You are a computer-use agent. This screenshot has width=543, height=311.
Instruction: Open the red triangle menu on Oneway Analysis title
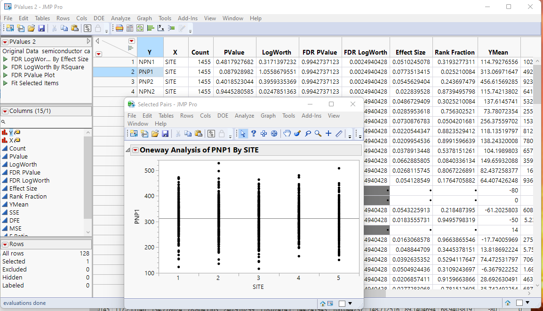[x=136, y=150]
